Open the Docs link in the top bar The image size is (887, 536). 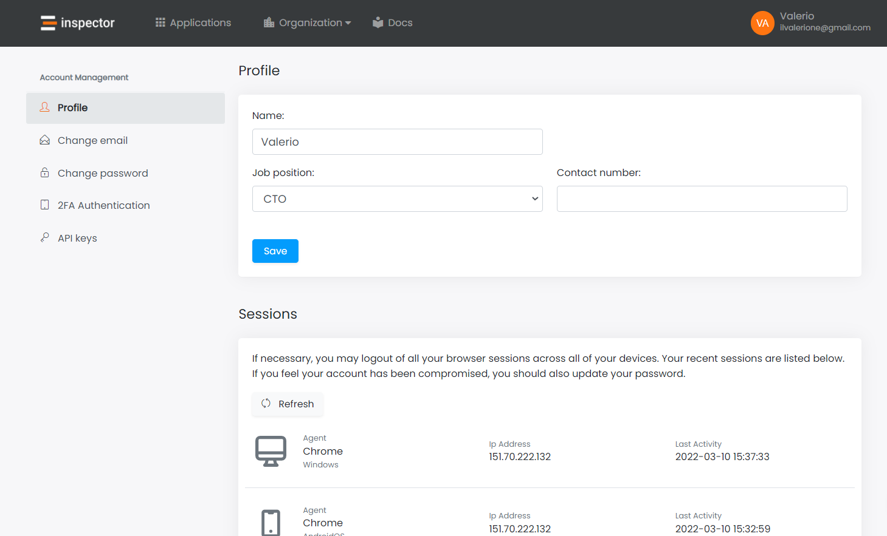(x=392, y=22)
